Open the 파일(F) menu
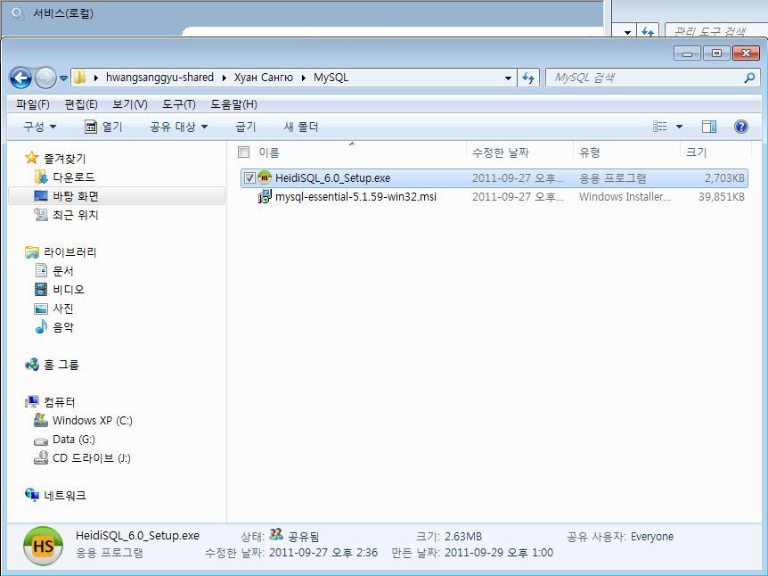This screenshot has width=768, height=576. click(x=32, y=104)
